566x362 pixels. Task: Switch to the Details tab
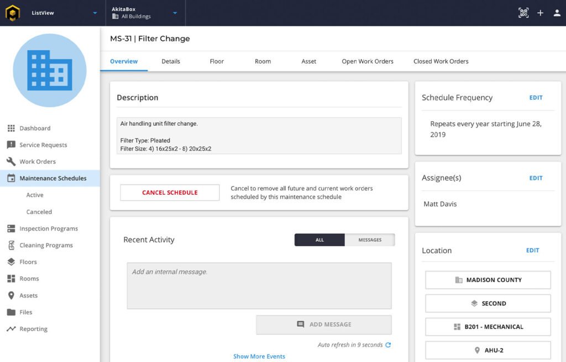[x=170, y=61]
